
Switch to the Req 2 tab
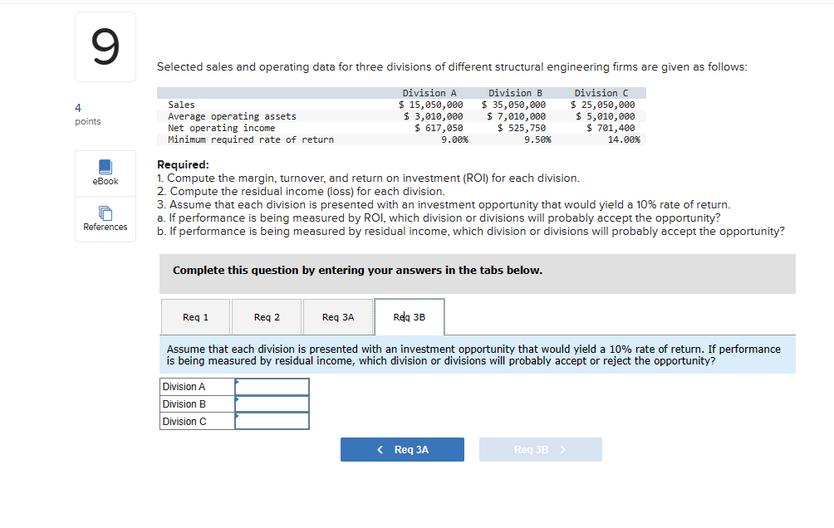click(266, 316)
